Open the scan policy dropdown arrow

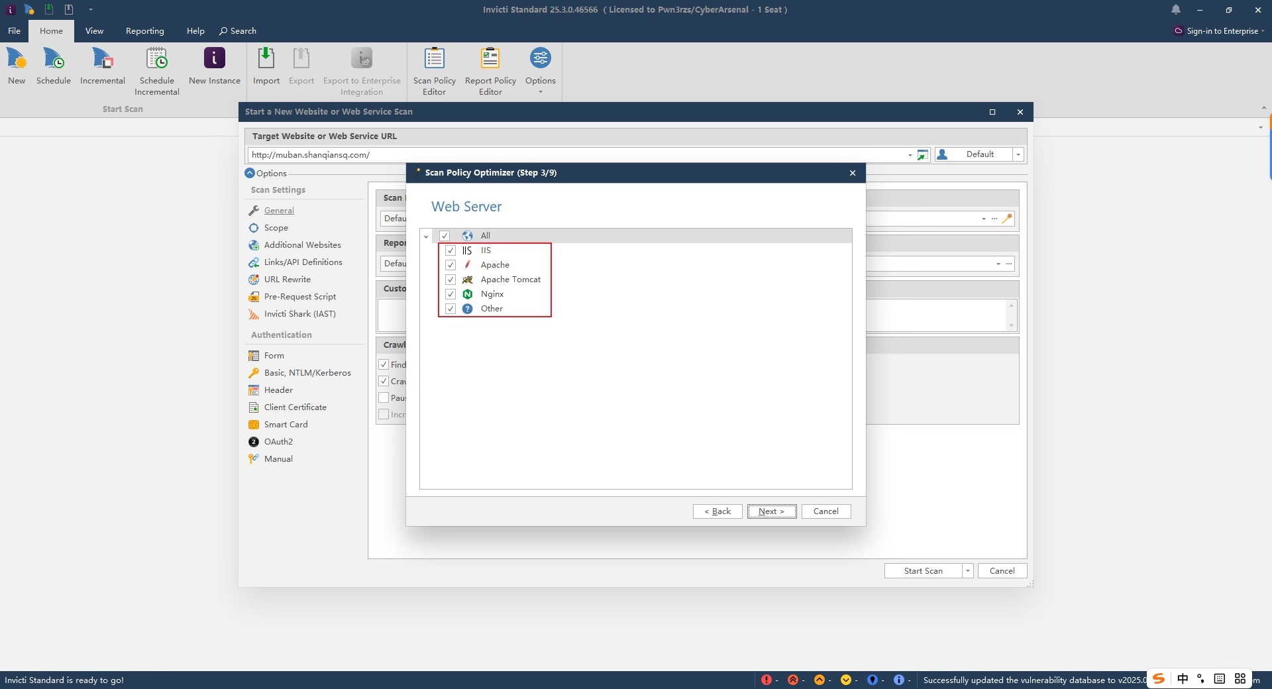pyautogui.click(x=984, y=219)
